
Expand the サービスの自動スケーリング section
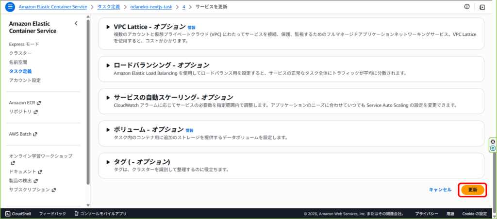coord(108,97)
